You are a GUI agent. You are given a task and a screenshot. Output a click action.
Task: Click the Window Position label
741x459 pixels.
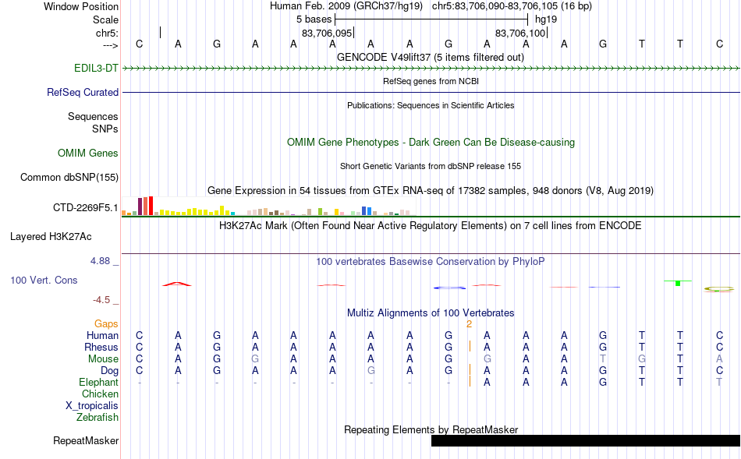point(81,6)
